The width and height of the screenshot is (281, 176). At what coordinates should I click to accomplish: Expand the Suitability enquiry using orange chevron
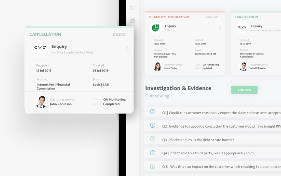[220, 28]
